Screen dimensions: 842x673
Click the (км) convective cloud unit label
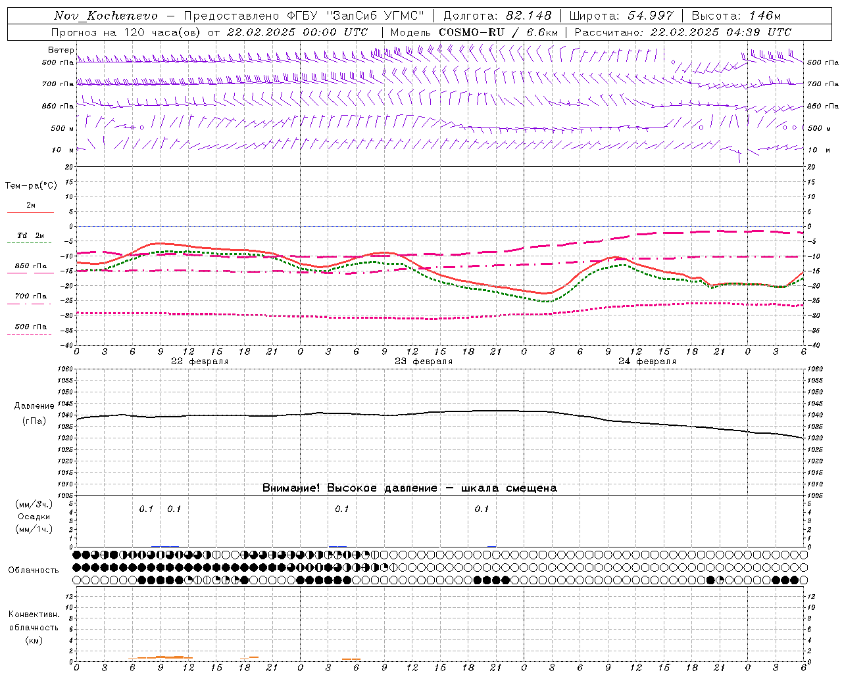coord(34,640)
